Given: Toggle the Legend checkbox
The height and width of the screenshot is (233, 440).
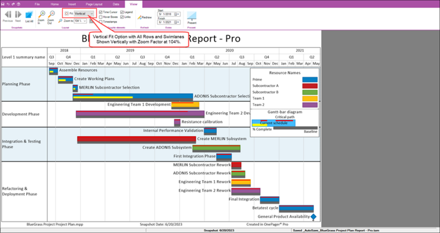Looking at the screenshot, I should (122, 12).
